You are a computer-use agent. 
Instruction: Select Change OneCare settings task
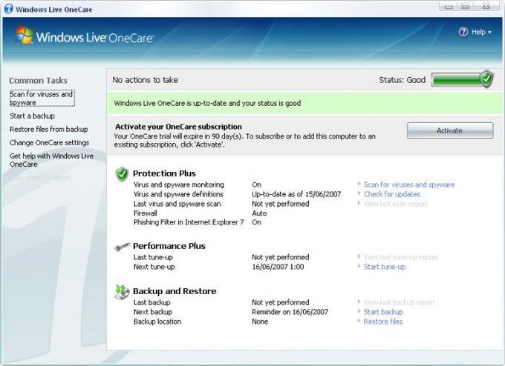click(x=49, y=142)
